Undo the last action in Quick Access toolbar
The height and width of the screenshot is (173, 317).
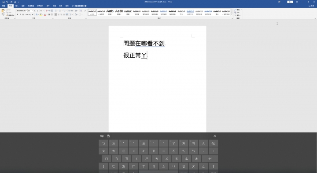click(7, 2)
